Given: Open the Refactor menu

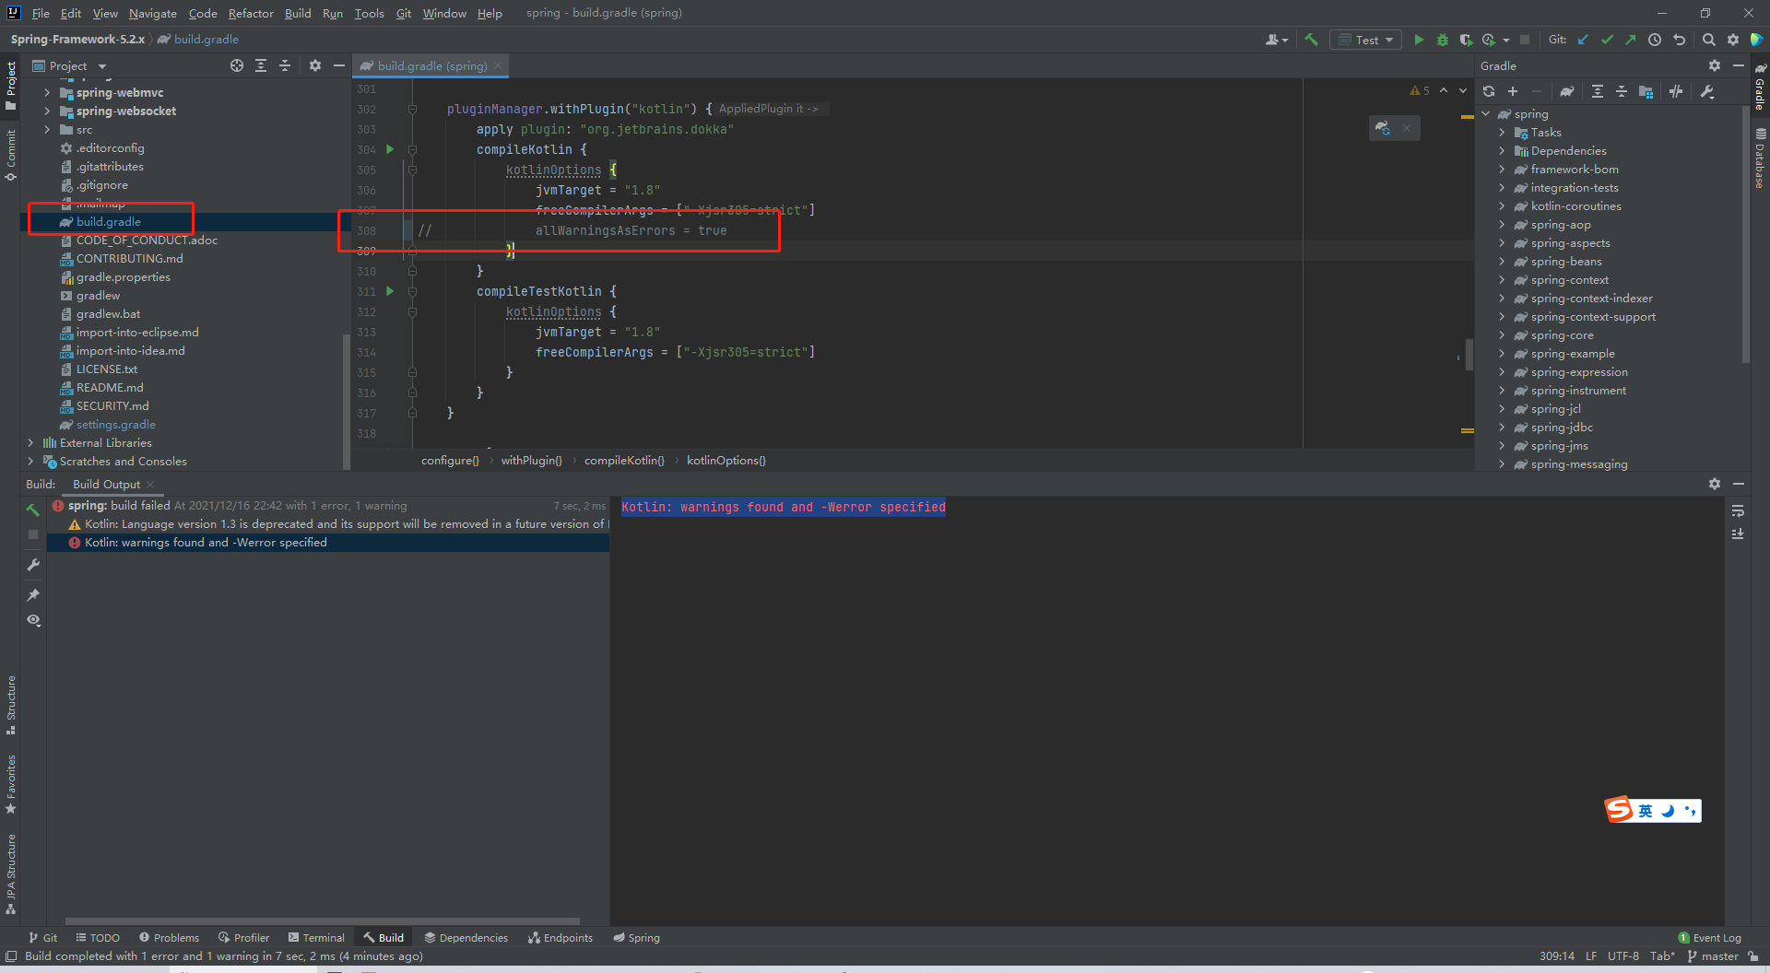Looking at the screenshot, I should coord(251,13).
